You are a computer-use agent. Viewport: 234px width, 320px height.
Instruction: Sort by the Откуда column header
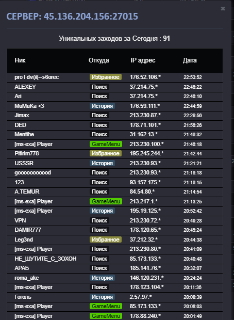(x=98, y=60)
